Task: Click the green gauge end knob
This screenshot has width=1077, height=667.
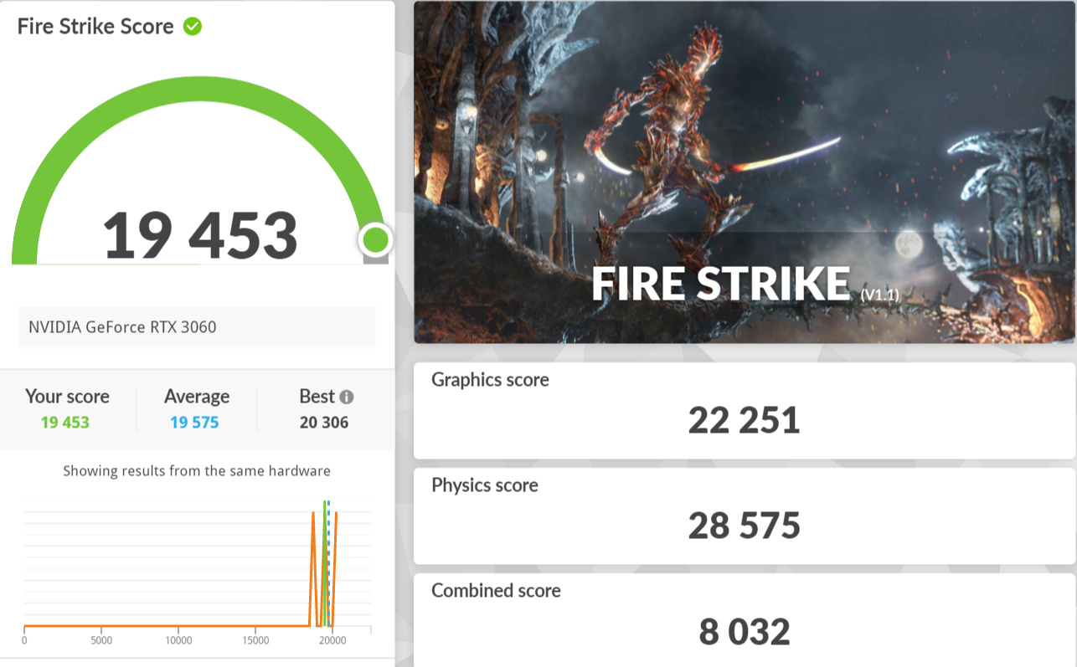Action: pyautogui.click(x=374, y=240)
